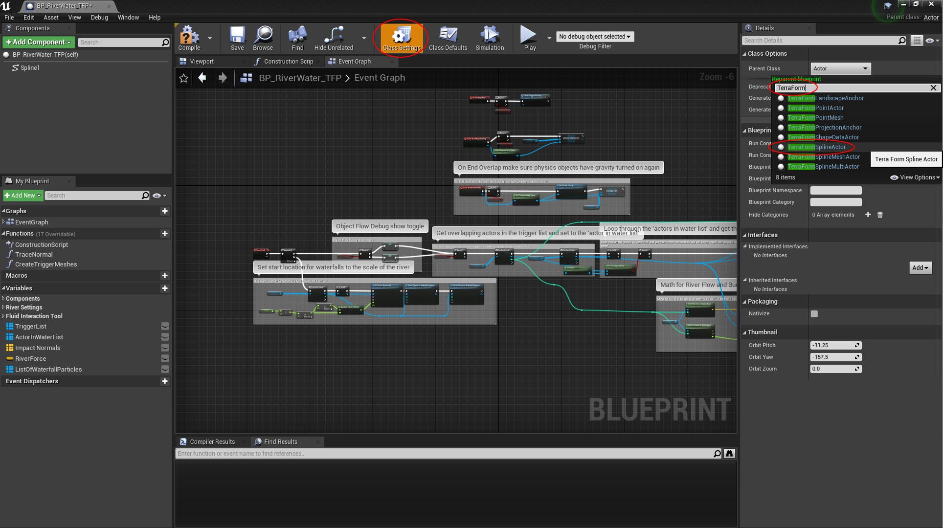This screenshot has height=528, width=943.
Task: Open Add New dropdown in My Blueprint
Action: click(22, 196)
